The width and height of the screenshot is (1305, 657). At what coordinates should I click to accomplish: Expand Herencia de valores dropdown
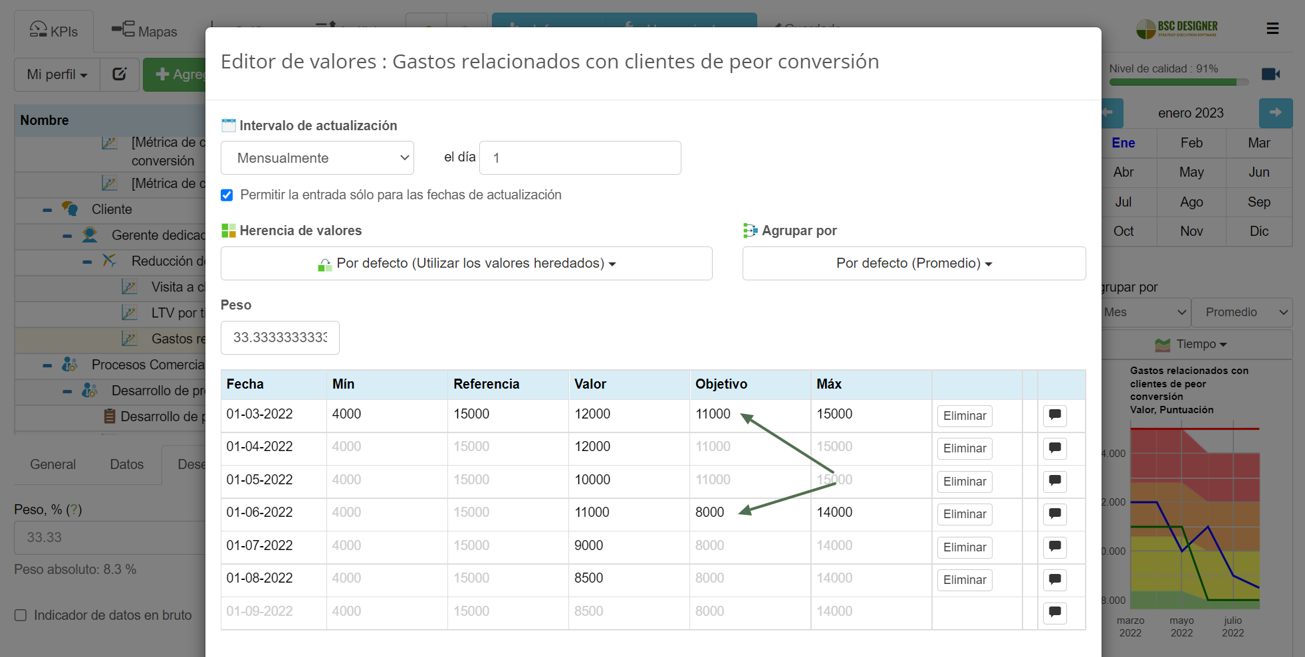pos(466,264)
